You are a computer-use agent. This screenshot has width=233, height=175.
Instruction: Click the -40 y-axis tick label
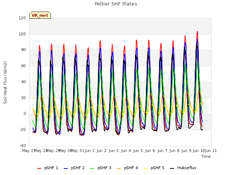pyautogui.click(x=23, y=145)
